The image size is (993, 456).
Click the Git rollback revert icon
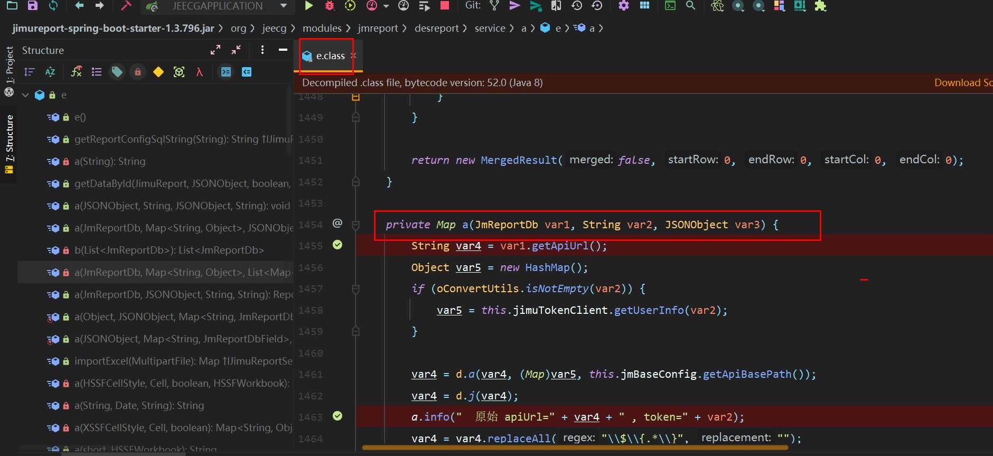pos(597,6)
